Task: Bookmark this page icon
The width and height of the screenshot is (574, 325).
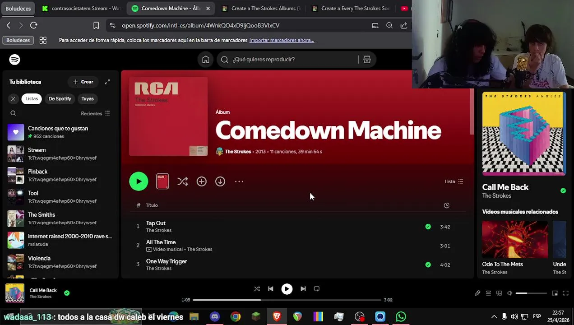Action: pyautogui.click(x=96, y=25)
